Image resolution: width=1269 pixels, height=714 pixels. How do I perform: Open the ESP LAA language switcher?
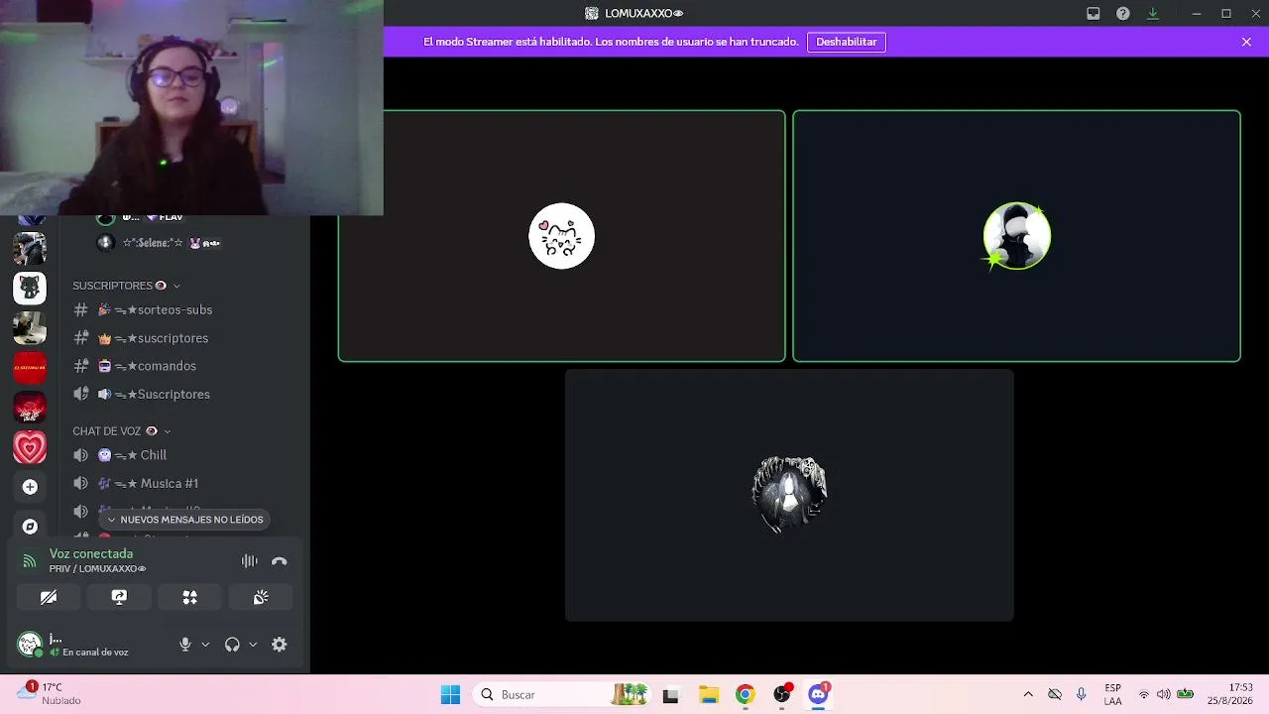click(1113, 694)
